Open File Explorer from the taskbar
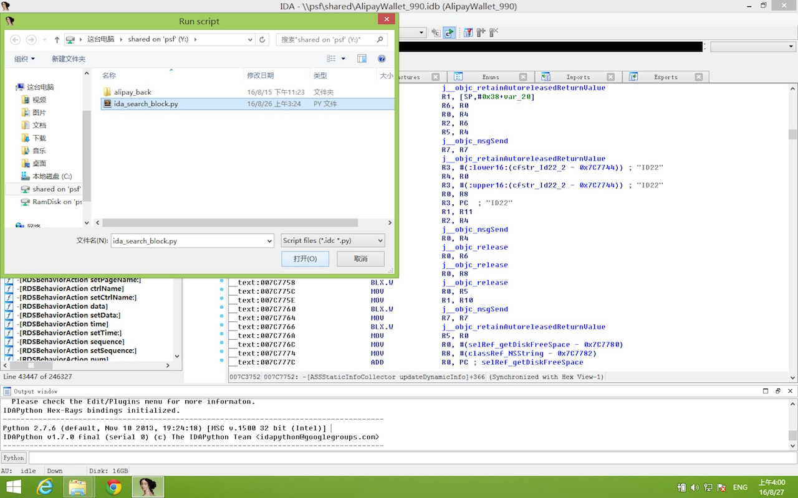798x498 pixels. pos(77,487)
